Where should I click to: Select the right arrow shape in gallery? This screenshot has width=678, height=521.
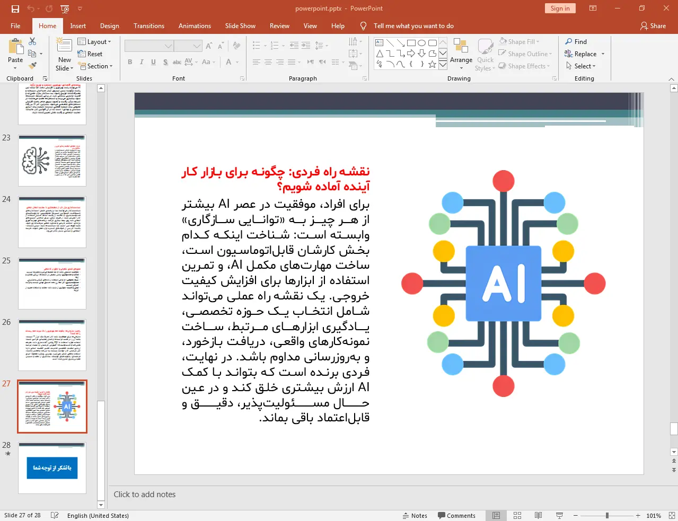(x=411, y=54)
